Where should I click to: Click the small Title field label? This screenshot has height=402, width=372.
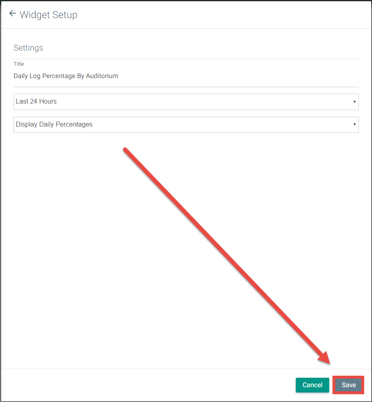pyautogui.click(x=19, y=64)
